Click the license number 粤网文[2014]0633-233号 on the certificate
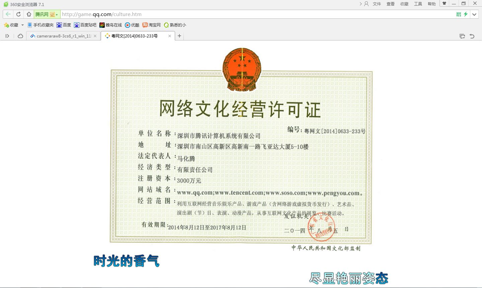Screen dimensions: 482x288 point(335,131)
